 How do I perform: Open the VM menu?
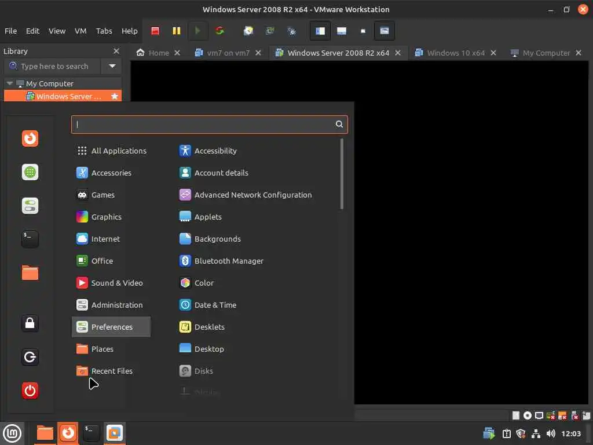point(80,31)
